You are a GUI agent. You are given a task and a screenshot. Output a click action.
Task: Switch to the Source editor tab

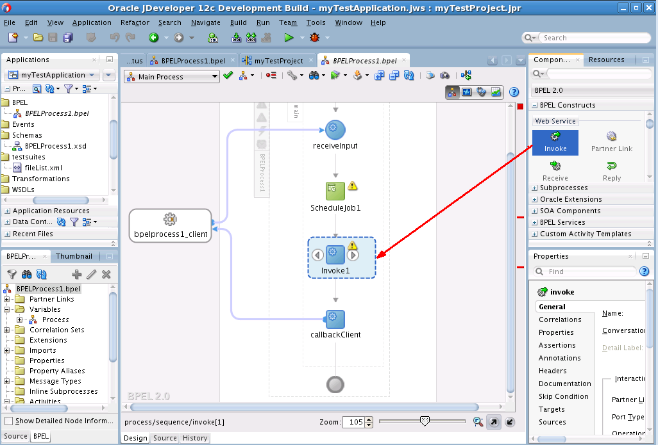[164, 438]
